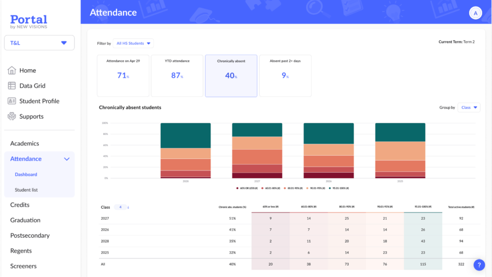
Task: Open the Group by Class dropdown
Action: [x=469, y=108]
